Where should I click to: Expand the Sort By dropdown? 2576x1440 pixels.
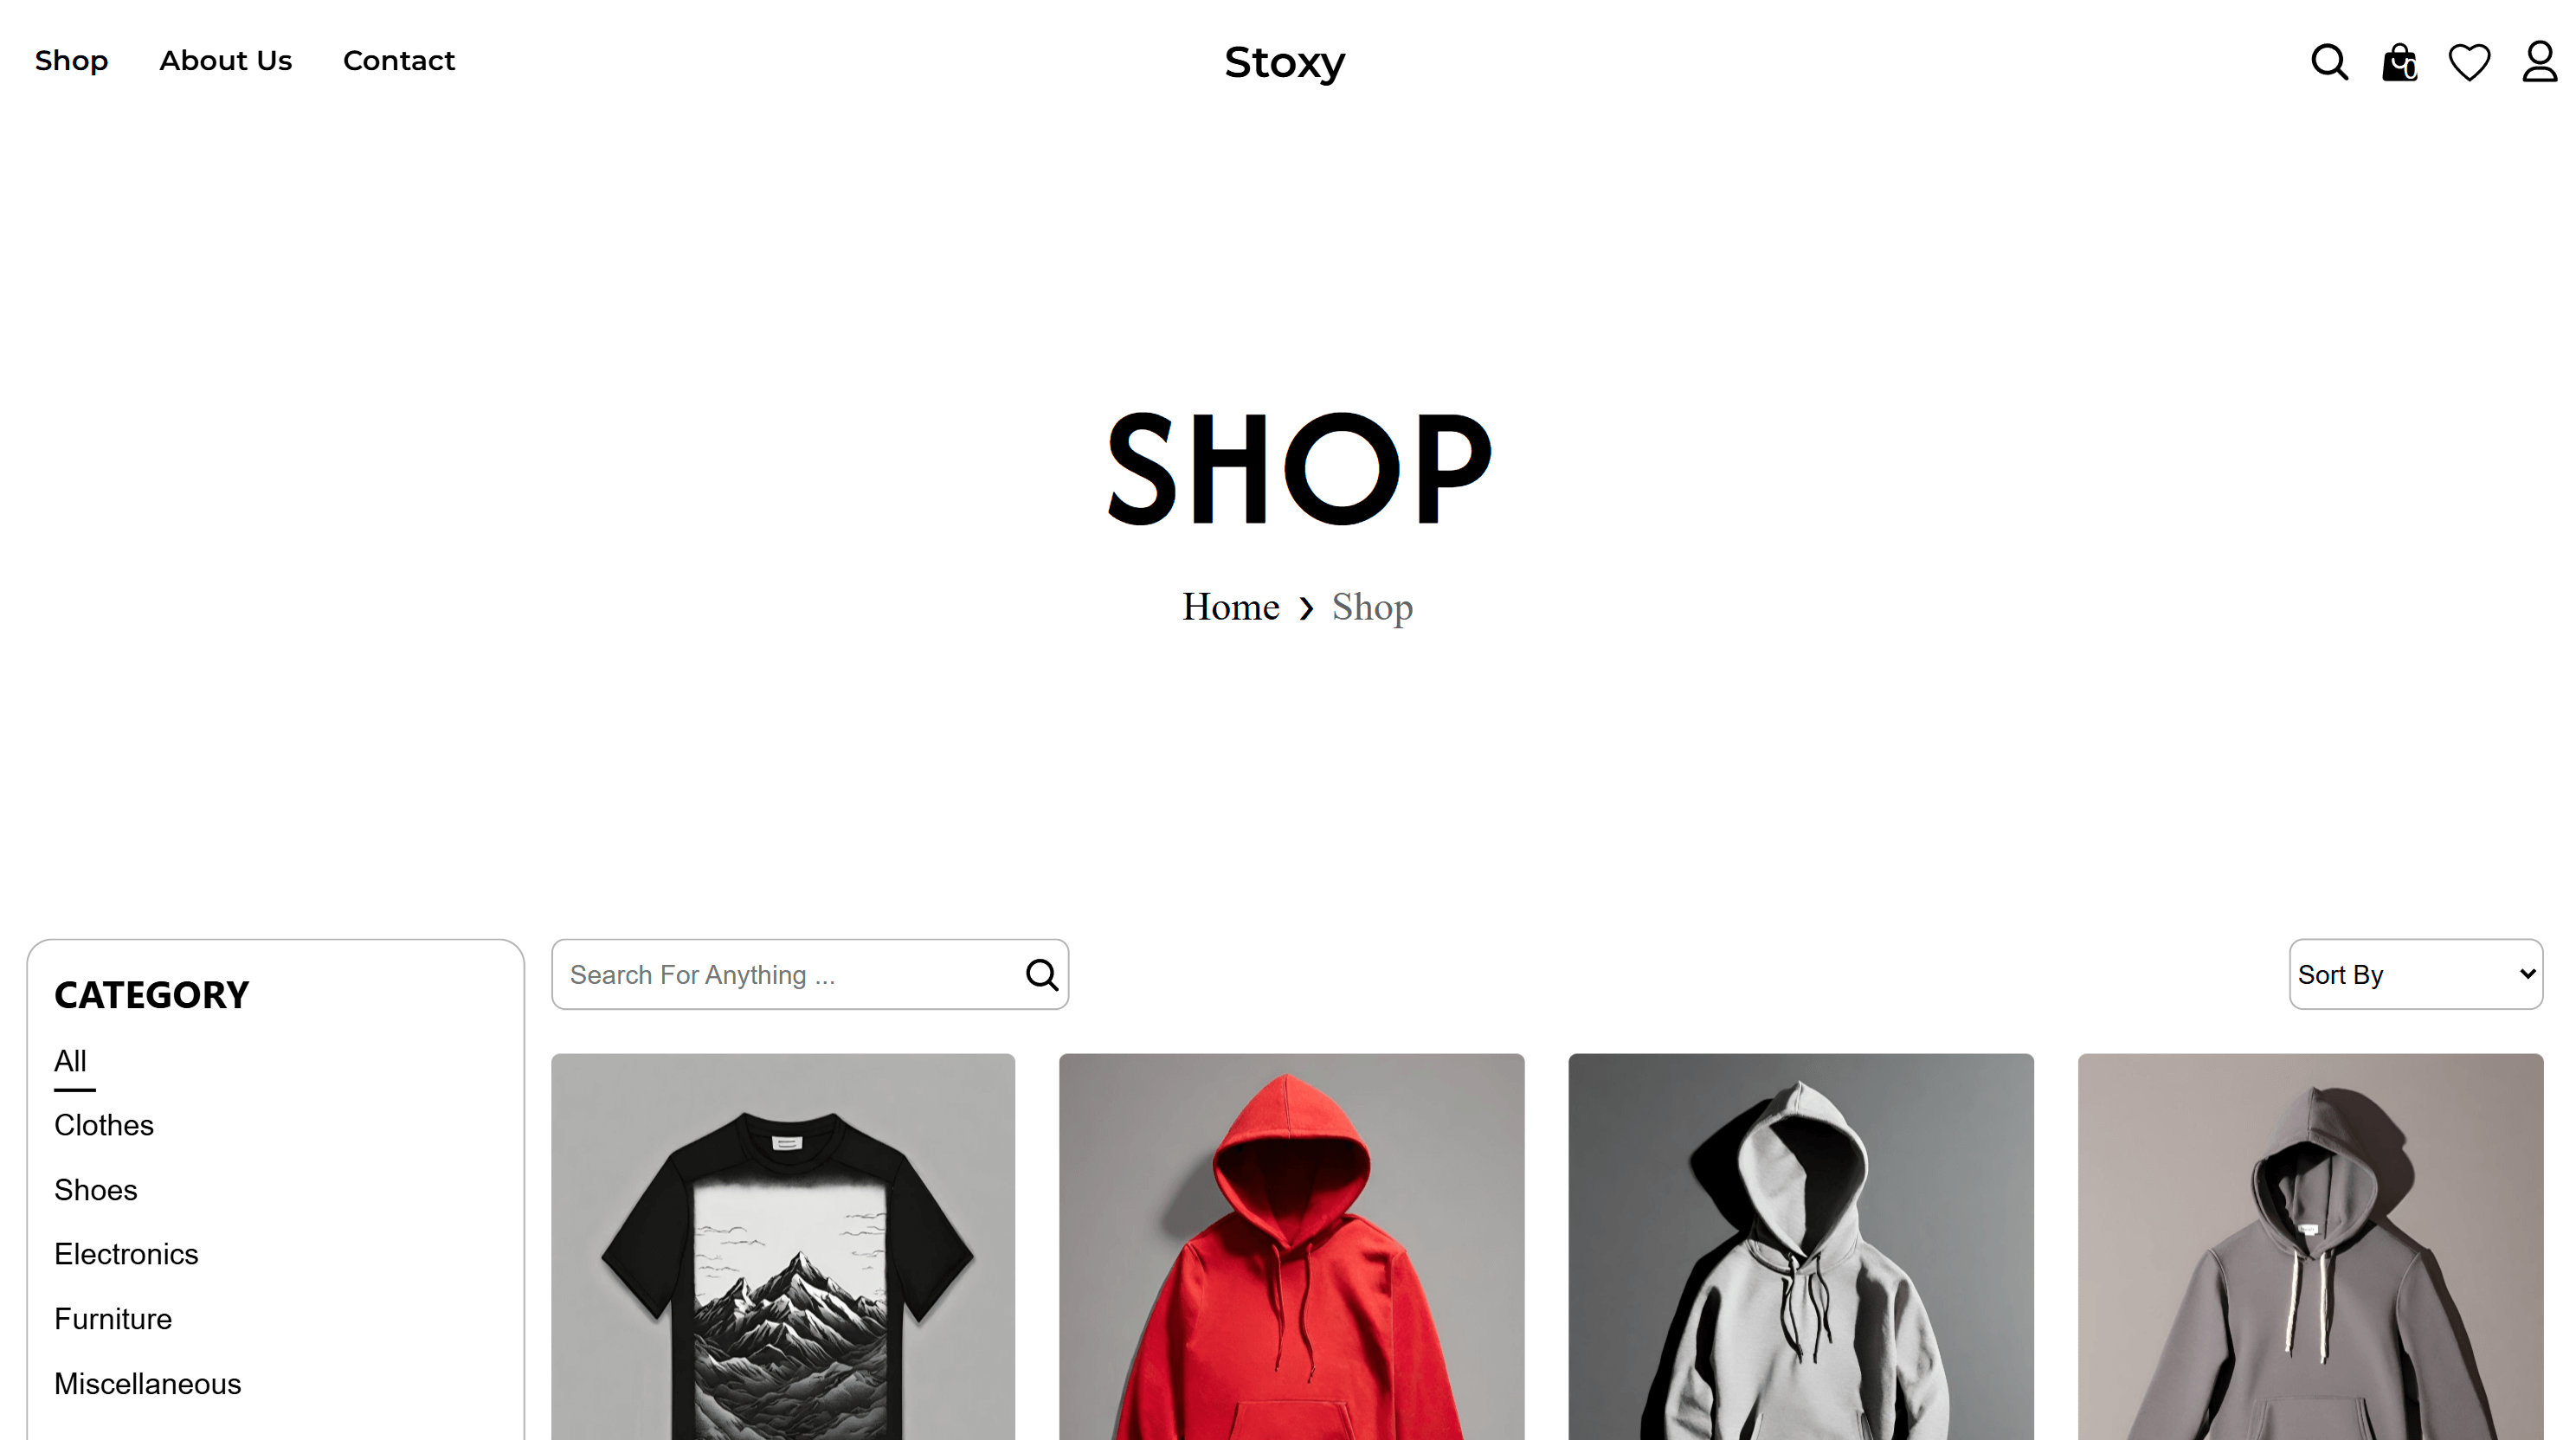click(2416, 974)
